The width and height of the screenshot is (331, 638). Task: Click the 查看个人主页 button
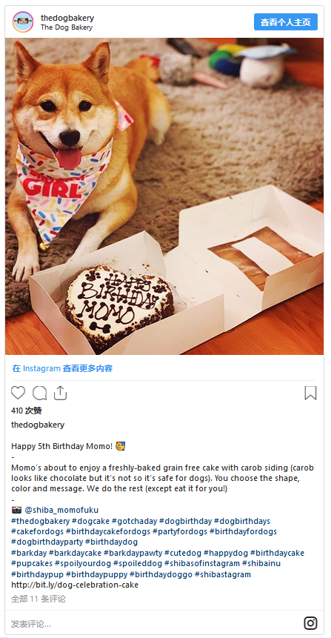[285, 22]
